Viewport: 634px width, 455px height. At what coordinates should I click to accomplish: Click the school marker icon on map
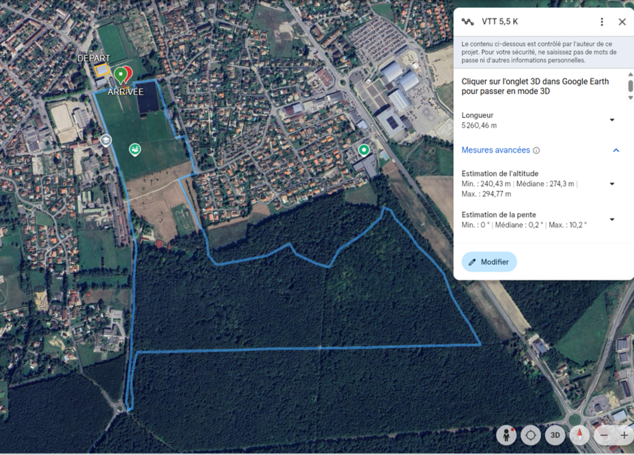pos(105,140)
